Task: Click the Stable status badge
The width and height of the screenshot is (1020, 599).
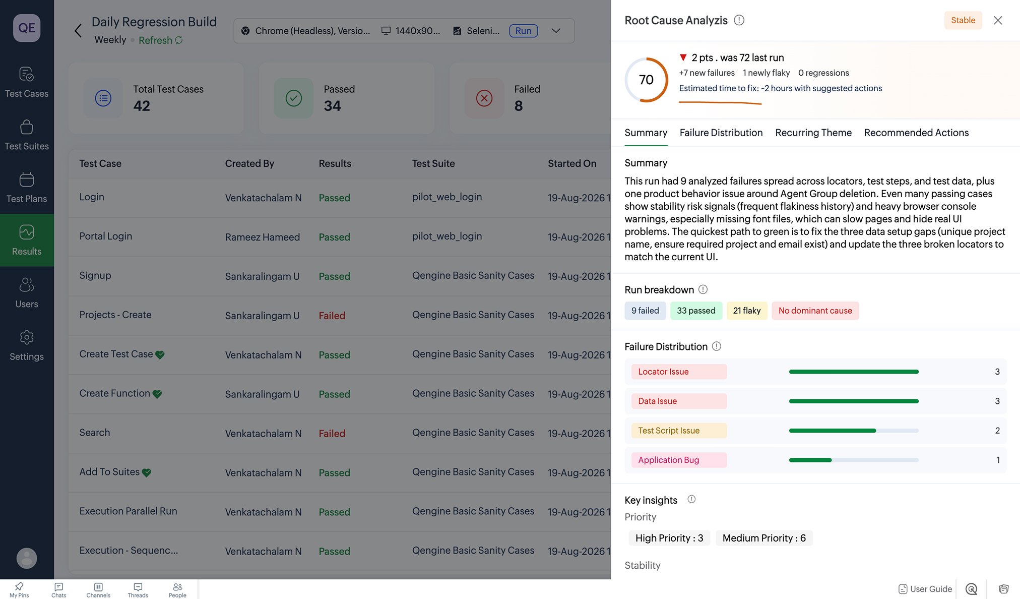Action: click(x=963, y=20)
